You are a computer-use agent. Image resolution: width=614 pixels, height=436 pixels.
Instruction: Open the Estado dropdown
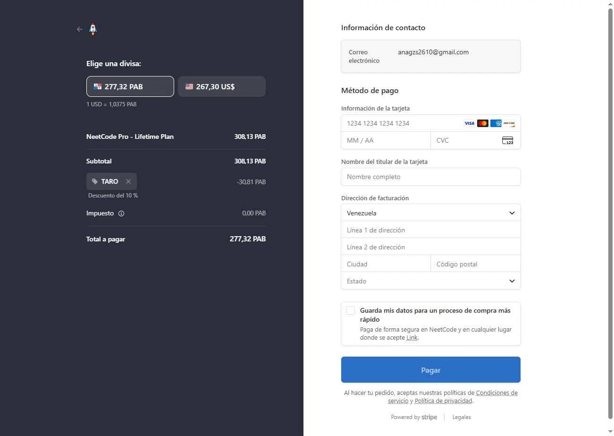[431, 281]
